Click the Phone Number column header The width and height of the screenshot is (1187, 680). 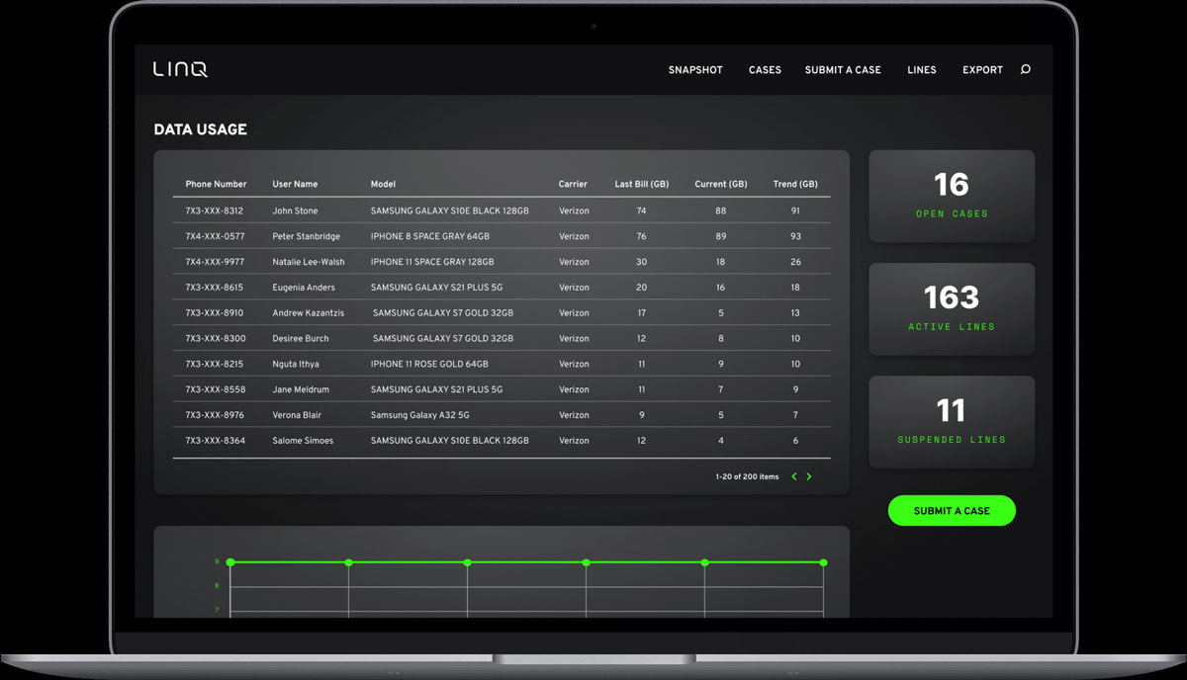216,184
